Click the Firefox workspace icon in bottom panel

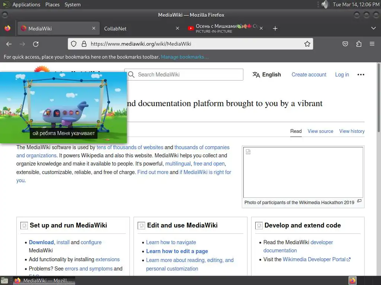[x=352, y=281]
